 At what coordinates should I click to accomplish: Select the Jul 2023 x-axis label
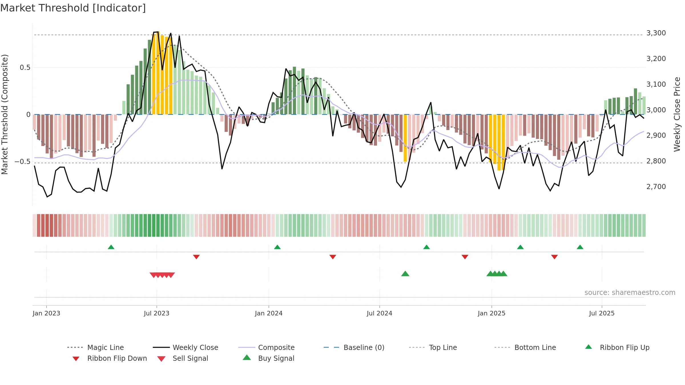point(157,313)
